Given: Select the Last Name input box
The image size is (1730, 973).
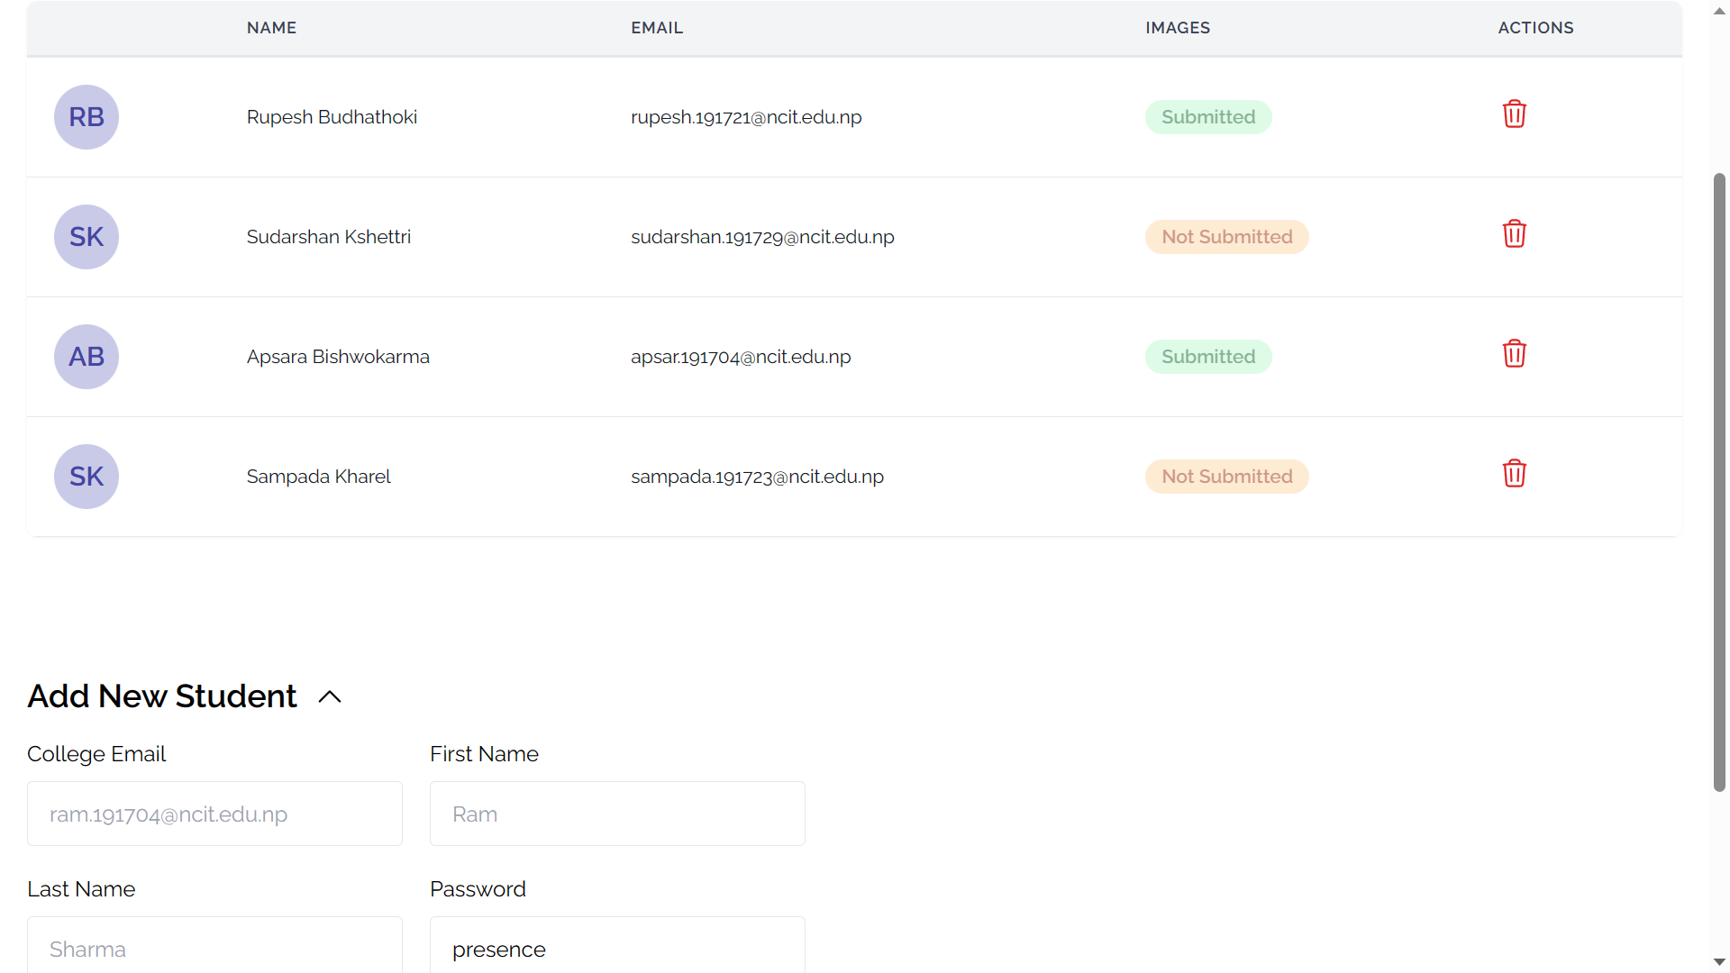Looking at the screenshot, I should 214,948.
